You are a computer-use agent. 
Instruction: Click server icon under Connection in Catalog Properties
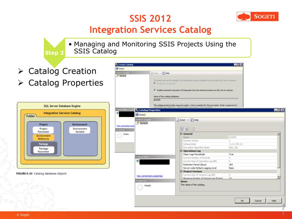pyautogui.click(x=138, y=161)
